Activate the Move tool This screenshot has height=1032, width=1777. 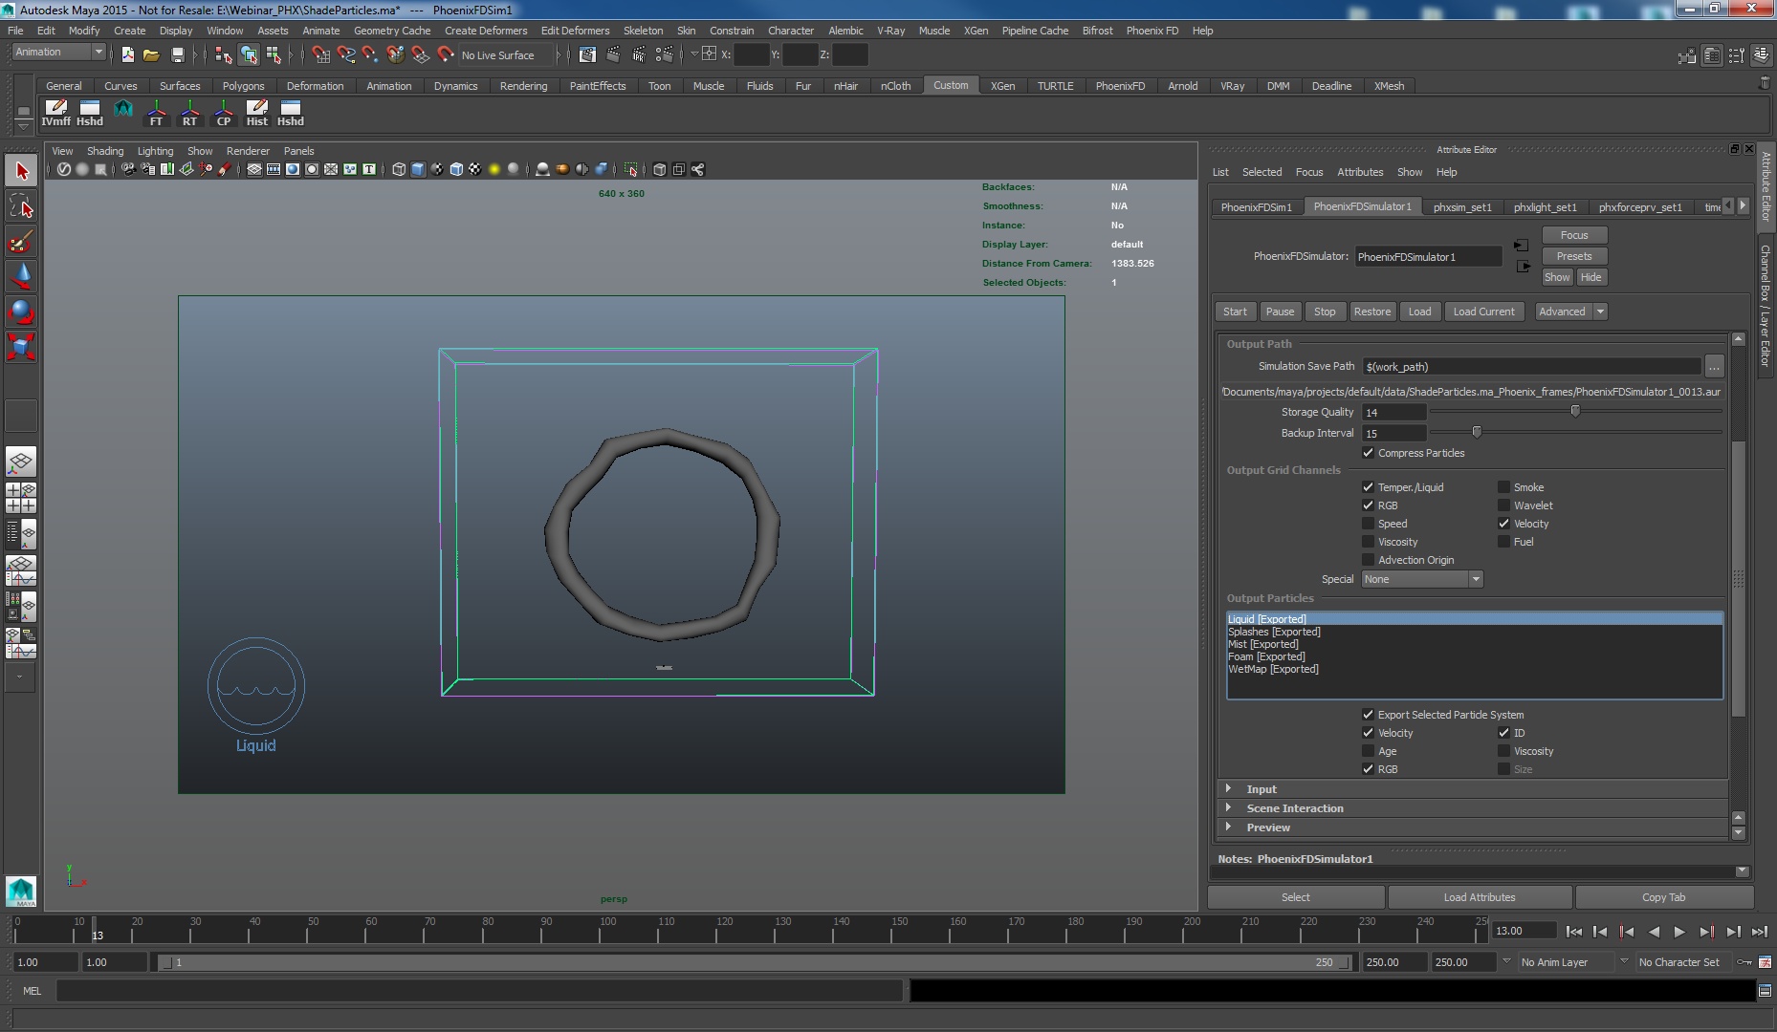point(21,275)
